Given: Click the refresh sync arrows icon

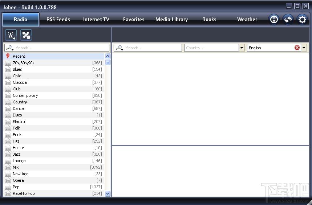Looking at the screenshot, I should point(288,19).
